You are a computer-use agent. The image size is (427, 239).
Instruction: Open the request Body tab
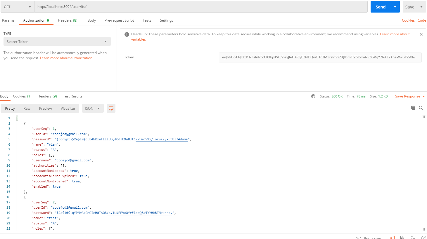pyautogui.click(x=91, y=20)
